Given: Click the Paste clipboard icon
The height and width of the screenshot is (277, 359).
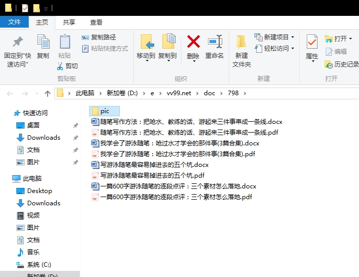Looking at the screenshot, I should 65,47.
